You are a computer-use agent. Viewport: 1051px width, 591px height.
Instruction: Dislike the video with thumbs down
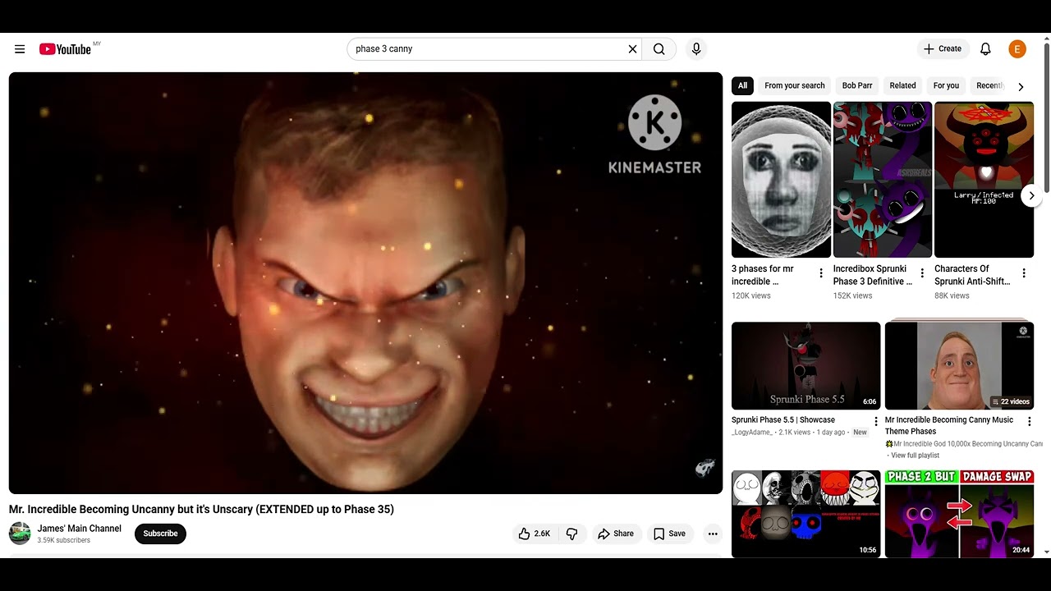571,534
